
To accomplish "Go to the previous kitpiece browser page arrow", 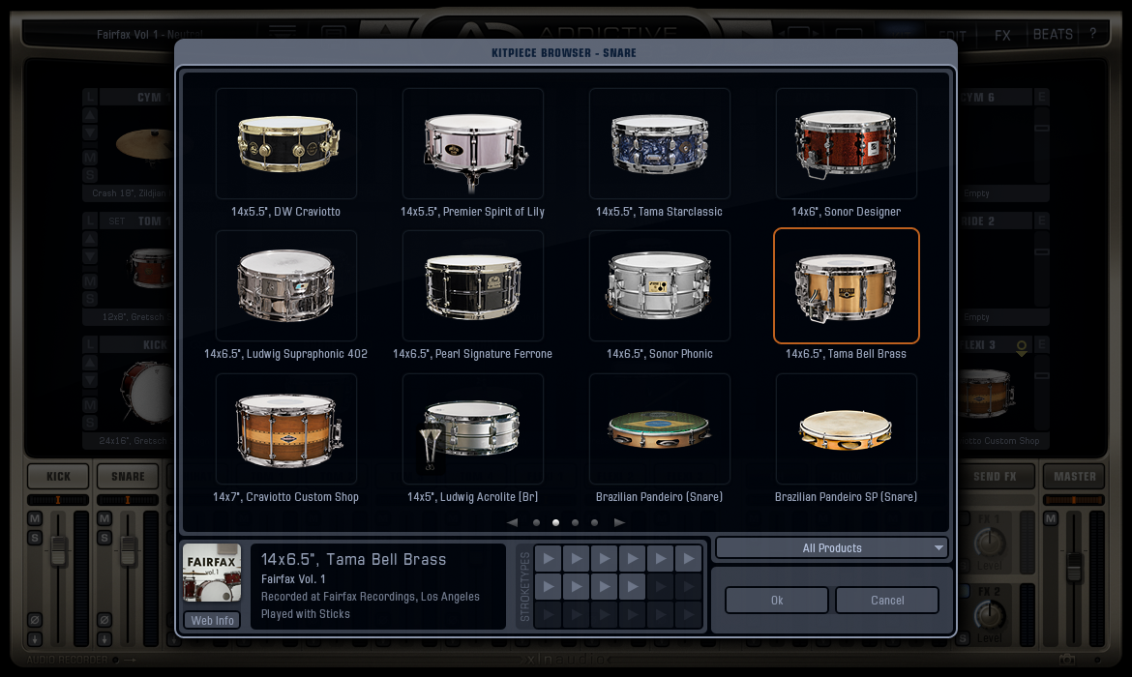I will coord(512,522).
